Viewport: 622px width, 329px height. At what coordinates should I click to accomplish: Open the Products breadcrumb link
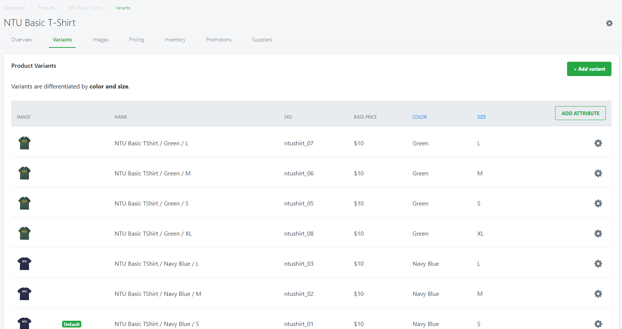47,8
